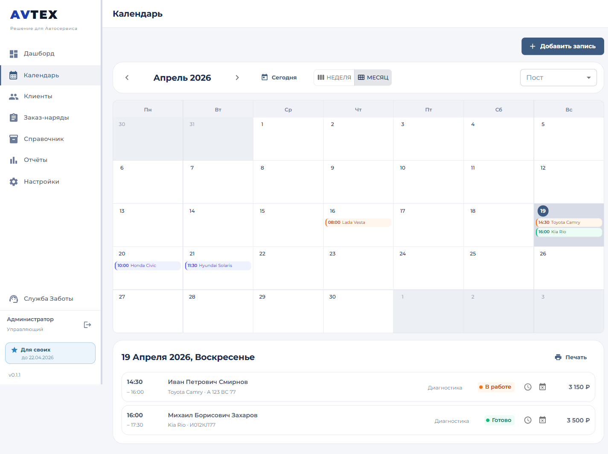The width and height of the screenshot is (608, 454).
Task: Switch calendar to Неделя view
Action: click(x=334, y=78)
